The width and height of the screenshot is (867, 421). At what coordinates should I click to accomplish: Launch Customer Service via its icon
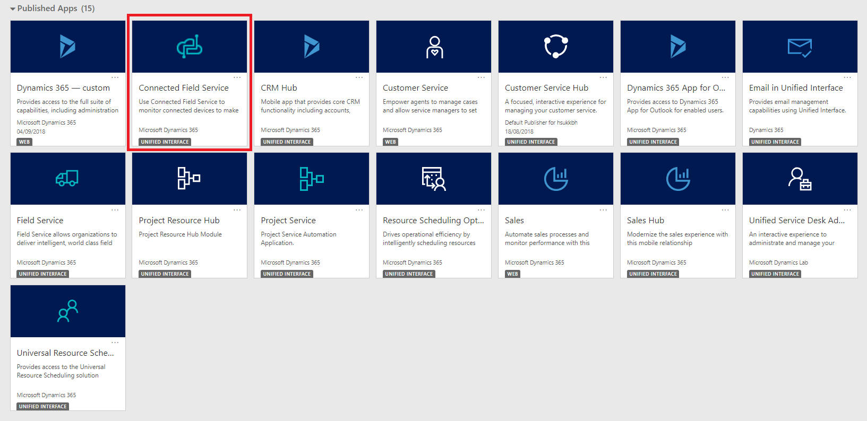tap(434, 47)
